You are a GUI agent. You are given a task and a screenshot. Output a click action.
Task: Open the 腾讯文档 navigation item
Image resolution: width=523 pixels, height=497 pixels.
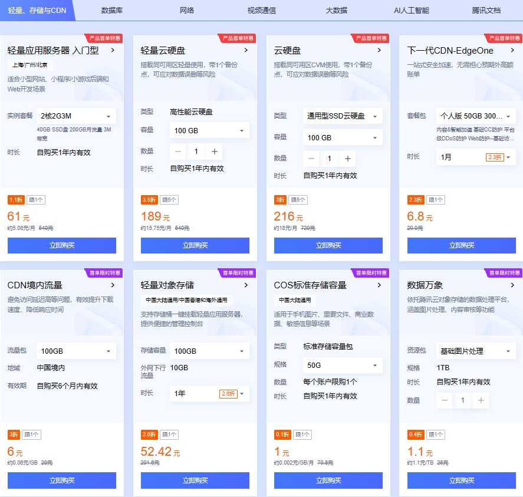[486, 11]
